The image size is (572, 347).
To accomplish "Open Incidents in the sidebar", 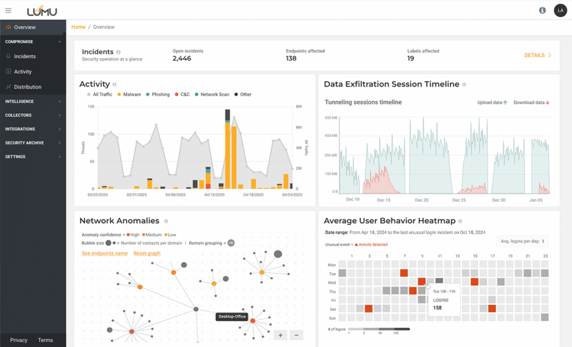I will (x=25, y=56).
